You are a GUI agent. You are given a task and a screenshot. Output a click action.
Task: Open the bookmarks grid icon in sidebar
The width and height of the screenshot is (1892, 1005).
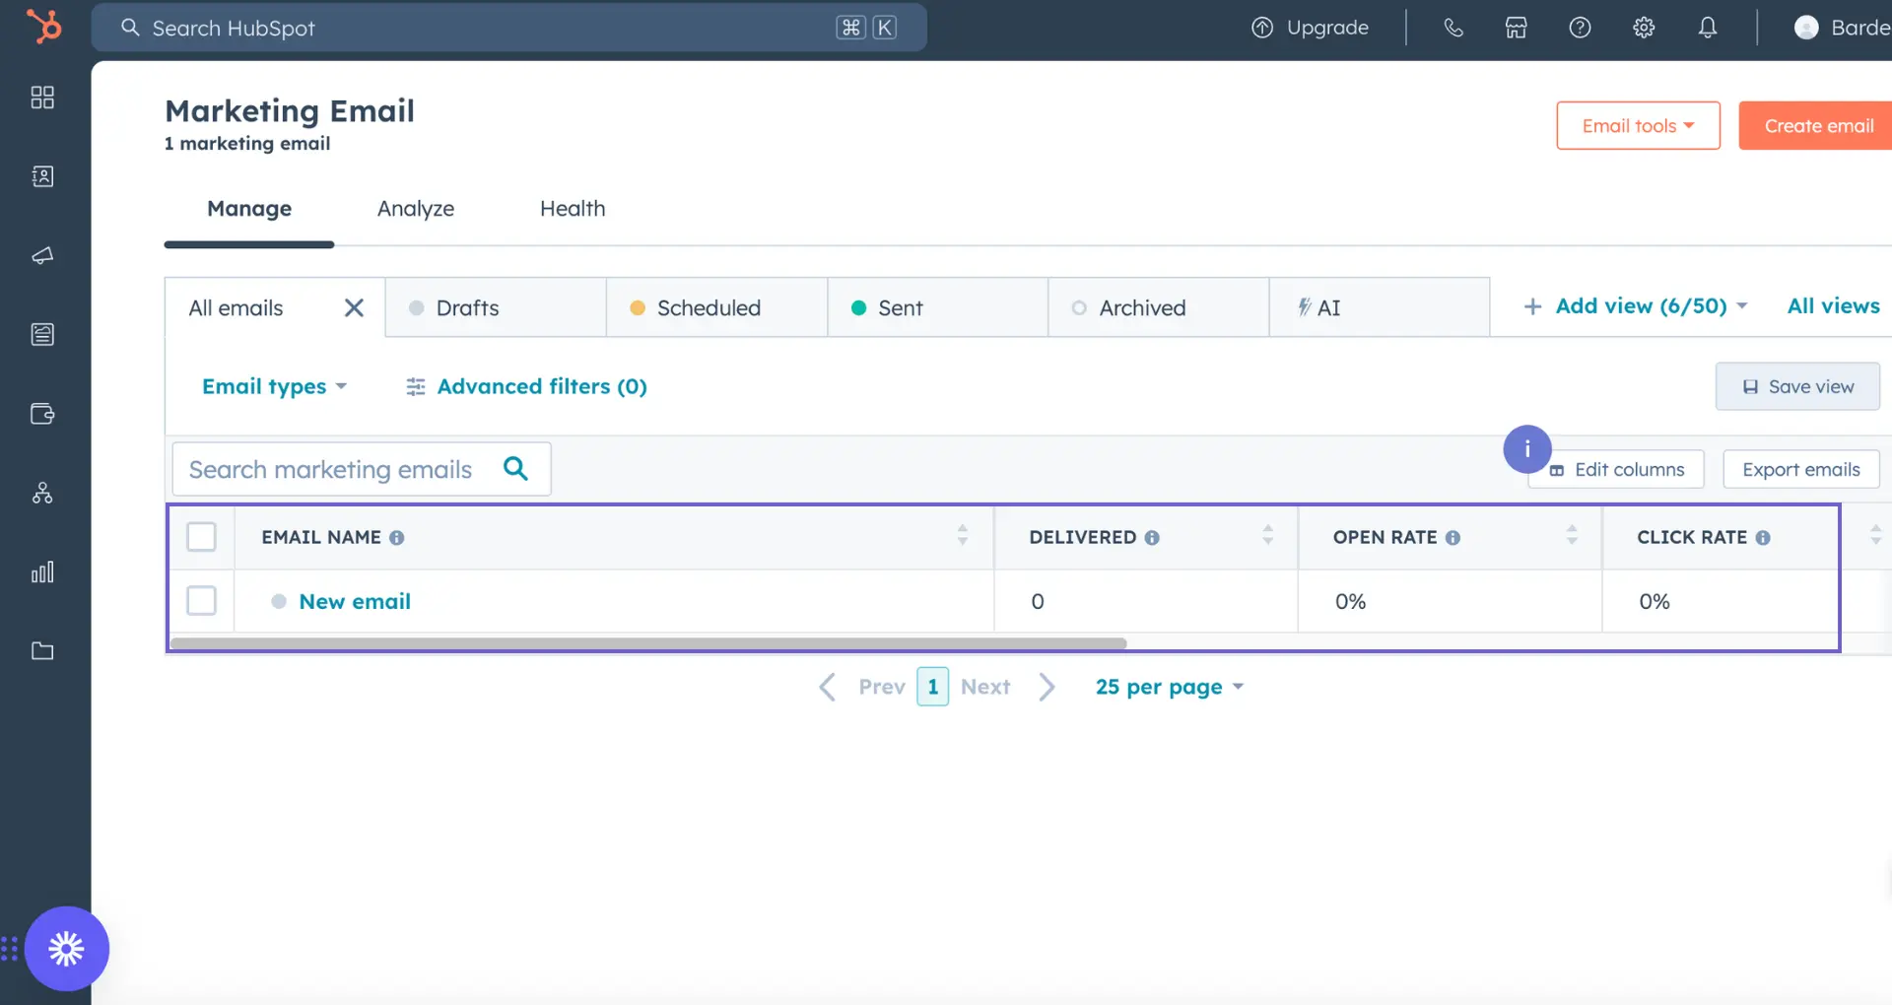point(42,98)
